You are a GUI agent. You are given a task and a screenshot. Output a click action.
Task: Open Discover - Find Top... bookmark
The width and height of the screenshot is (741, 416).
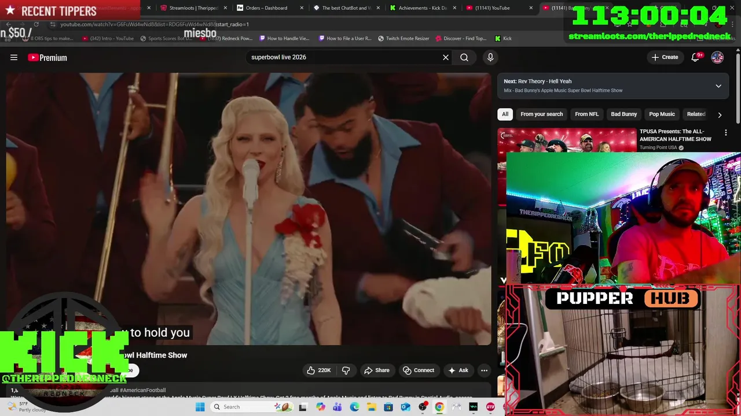pos(461,38)
